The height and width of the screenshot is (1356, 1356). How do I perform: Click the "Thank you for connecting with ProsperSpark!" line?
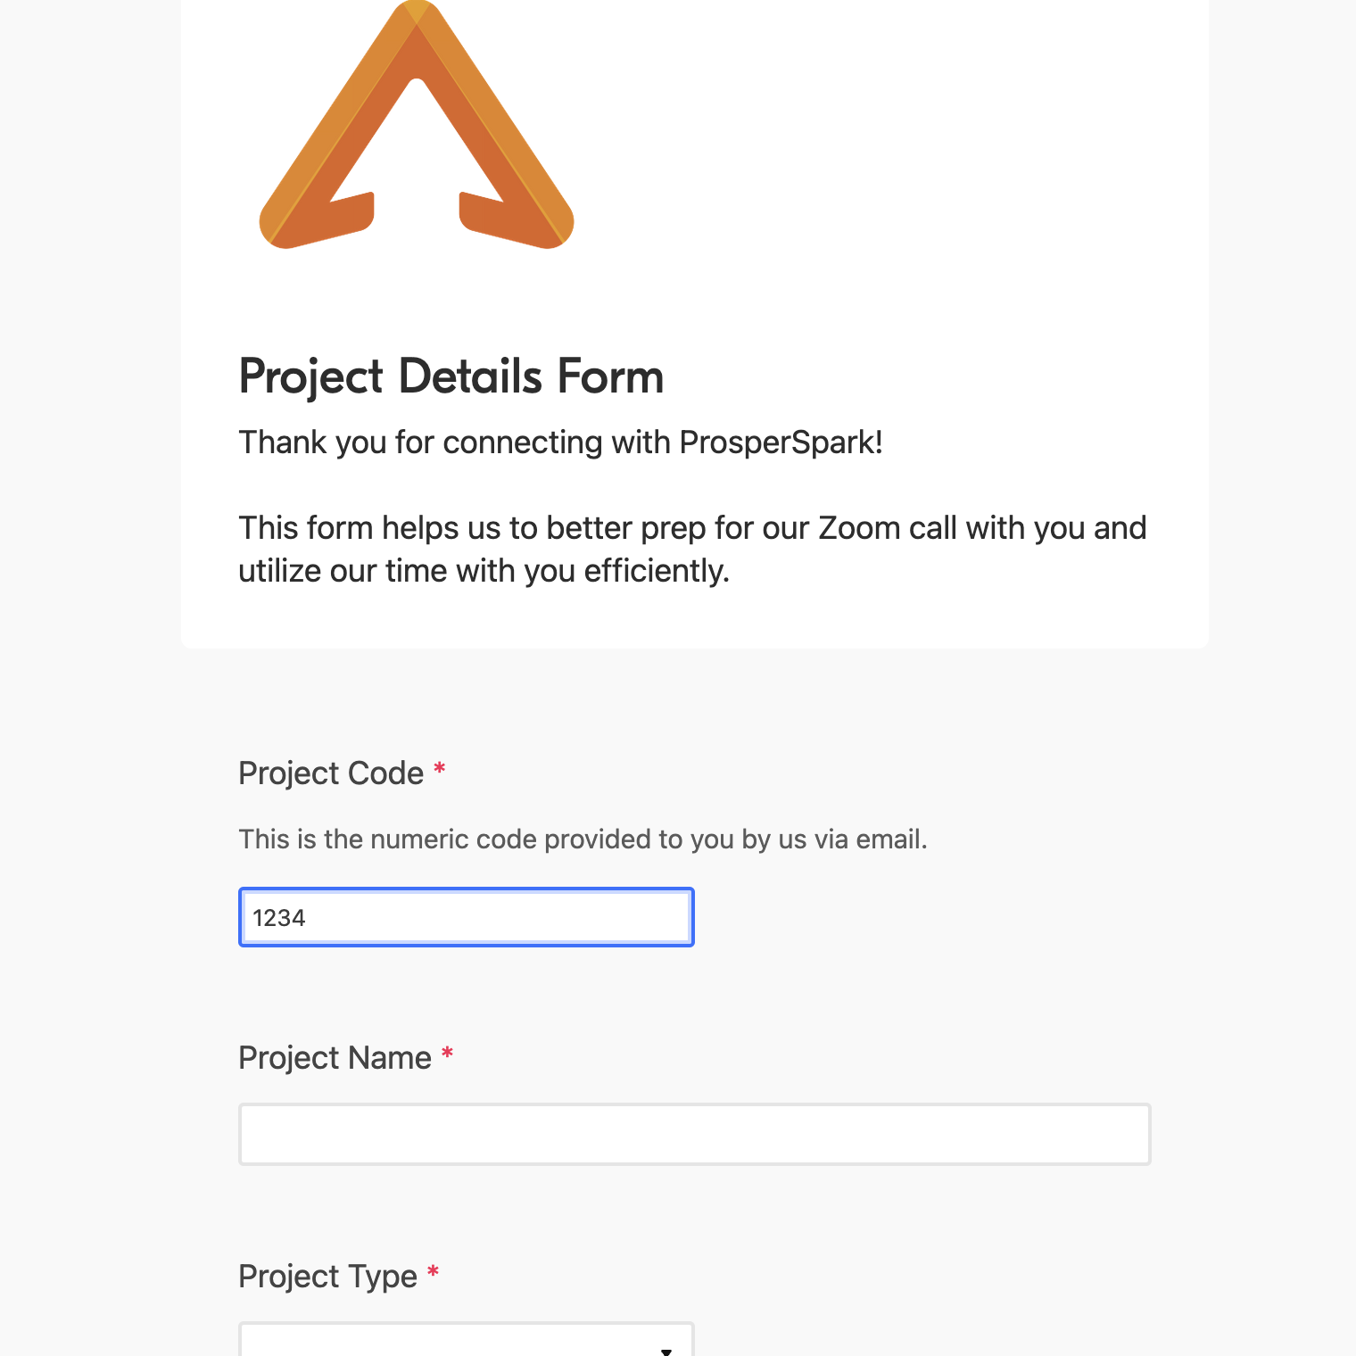(561, 442)
